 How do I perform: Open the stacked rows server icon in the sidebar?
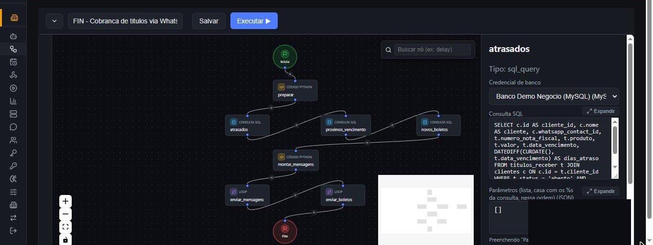tap(13, 114)
